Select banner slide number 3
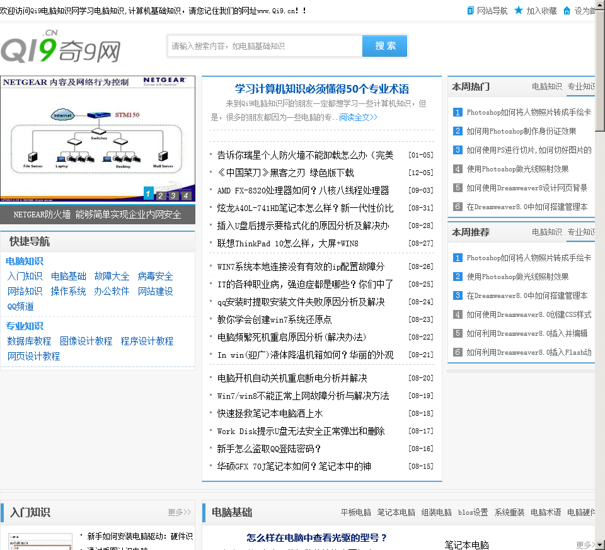Viewport: 605px width, 550px height. [x=173, y=195]
